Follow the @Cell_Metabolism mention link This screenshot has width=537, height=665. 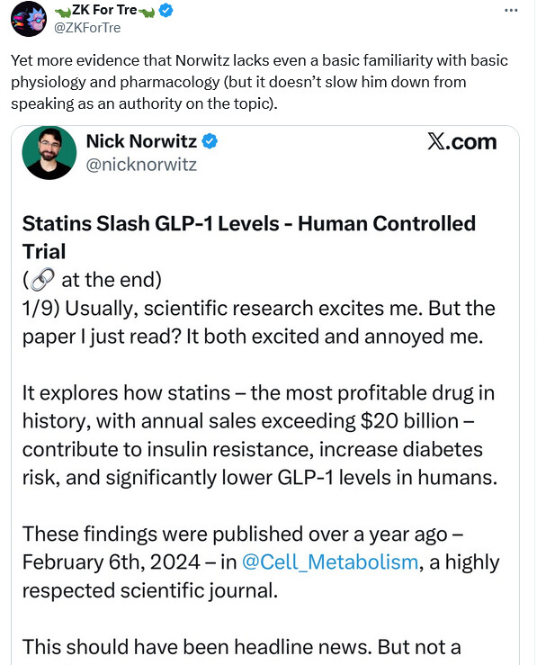click(x=330, y=562)
